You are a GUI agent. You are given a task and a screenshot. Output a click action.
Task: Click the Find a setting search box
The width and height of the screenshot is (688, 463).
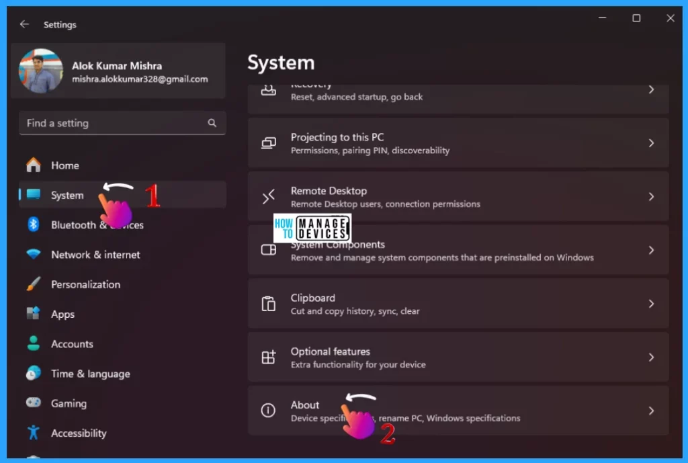[x=114, y=123]
